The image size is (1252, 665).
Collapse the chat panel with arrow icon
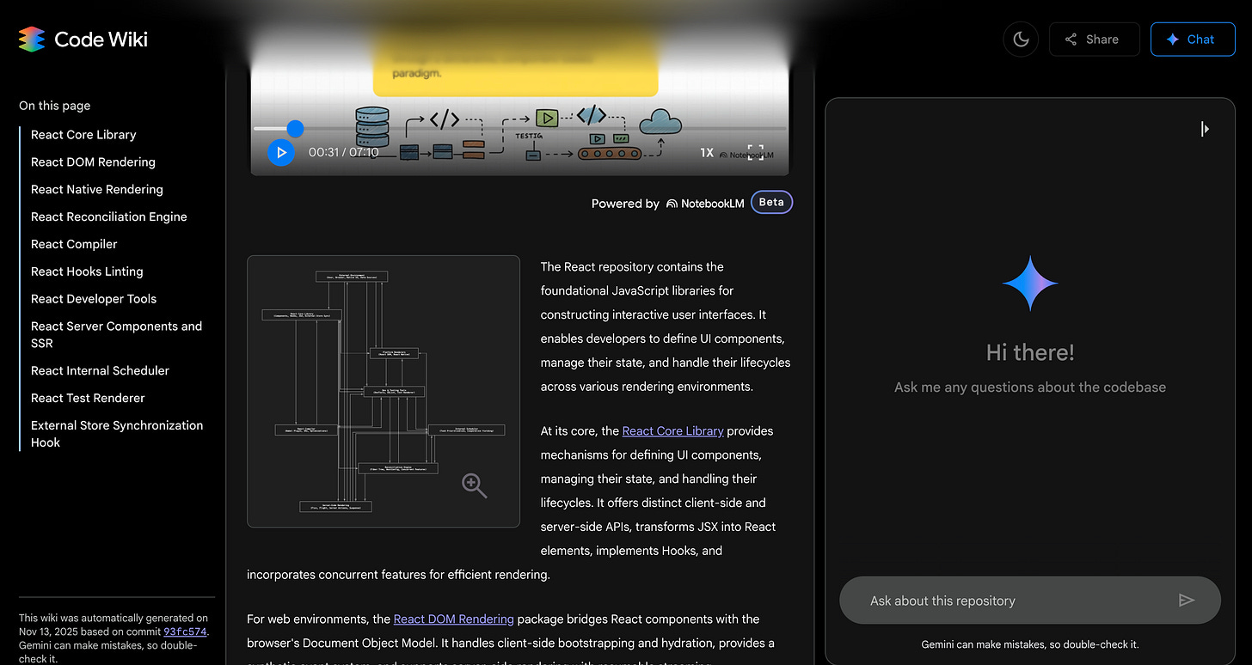coord(1205,129)
